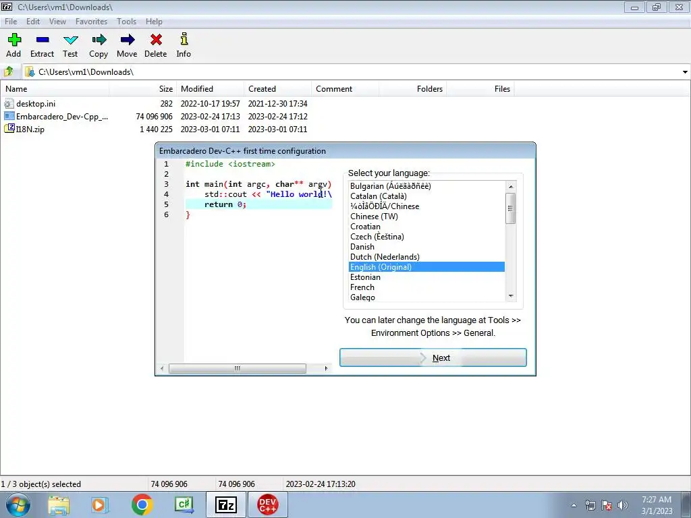This screenshot has height=518, width=691.
Task: Click the Action Center flag icon
Action: [x=607, y=505]
